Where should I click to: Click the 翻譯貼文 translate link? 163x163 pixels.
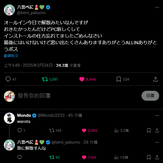(11, 56)
